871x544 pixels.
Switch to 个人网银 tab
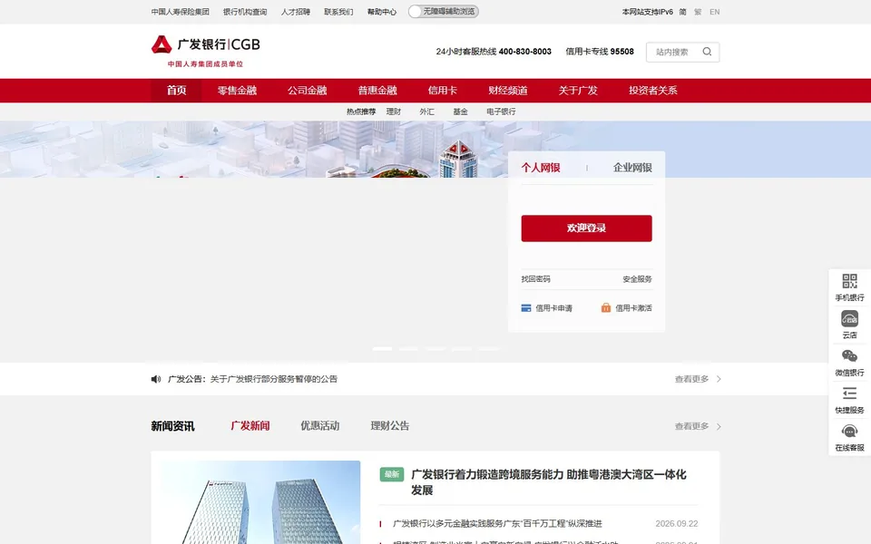point(541,168)
